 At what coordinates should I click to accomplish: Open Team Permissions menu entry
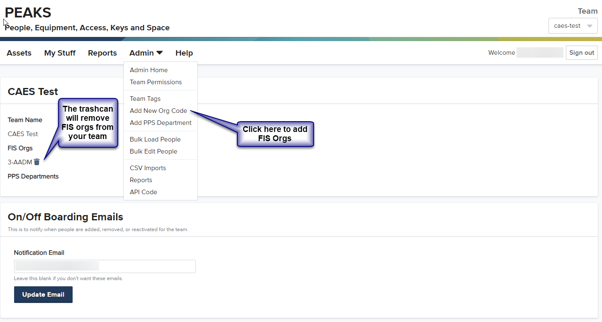click(156, 82)
